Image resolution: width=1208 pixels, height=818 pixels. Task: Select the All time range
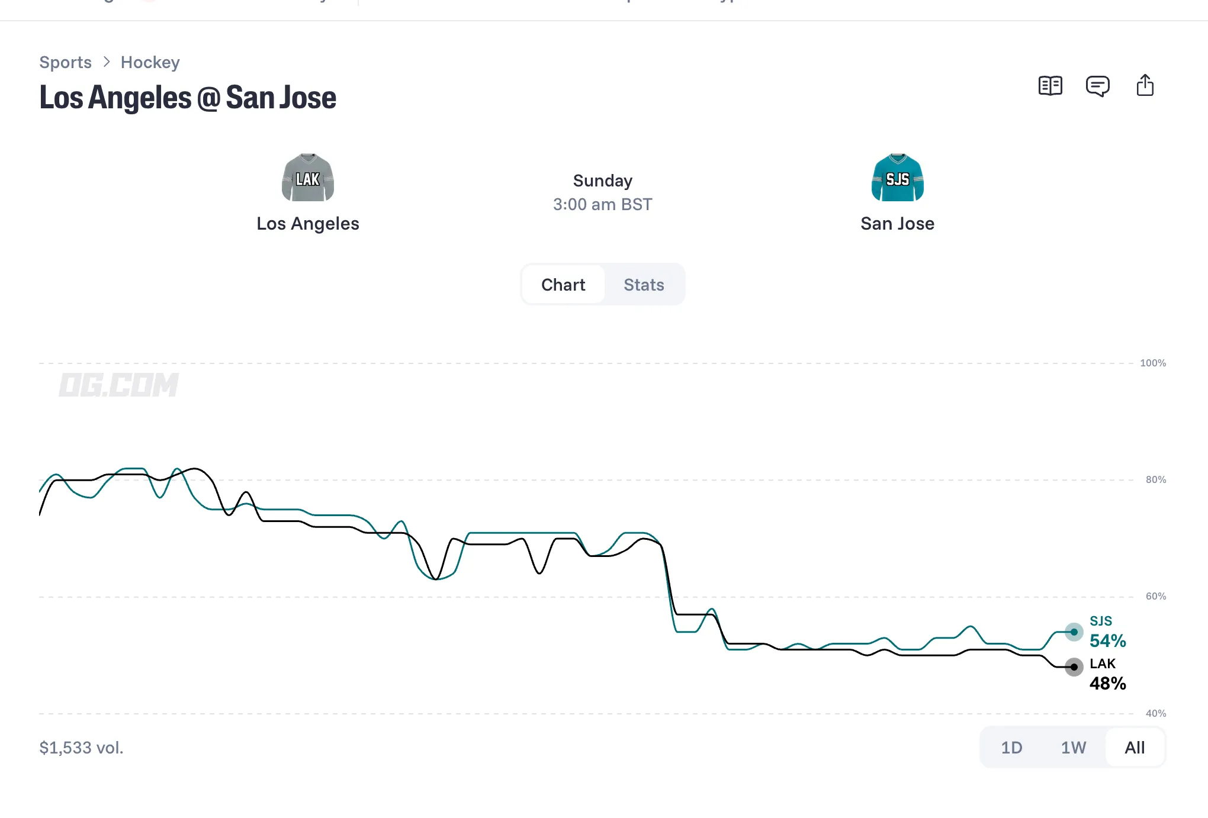(x=1135, y=748)
